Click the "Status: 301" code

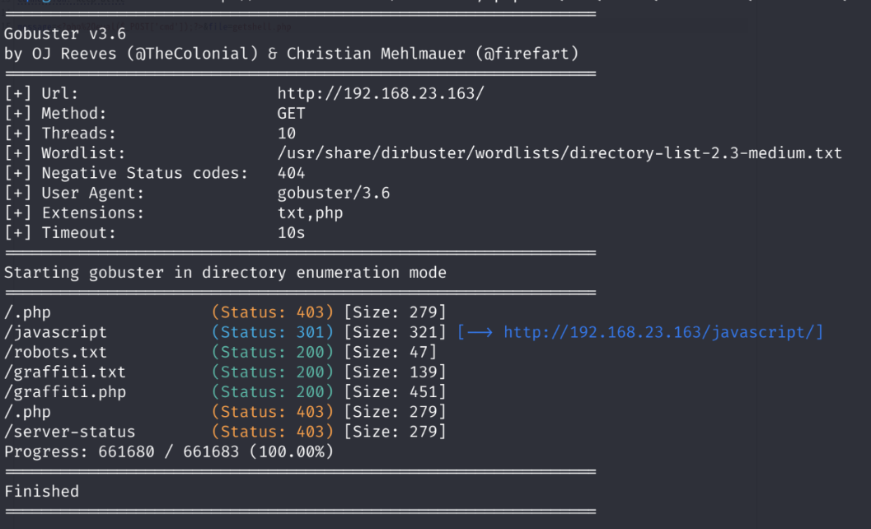pos(272,332)
